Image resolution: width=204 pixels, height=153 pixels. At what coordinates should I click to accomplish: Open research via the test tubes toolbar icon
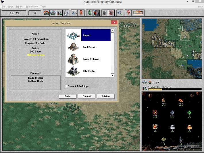59,13
